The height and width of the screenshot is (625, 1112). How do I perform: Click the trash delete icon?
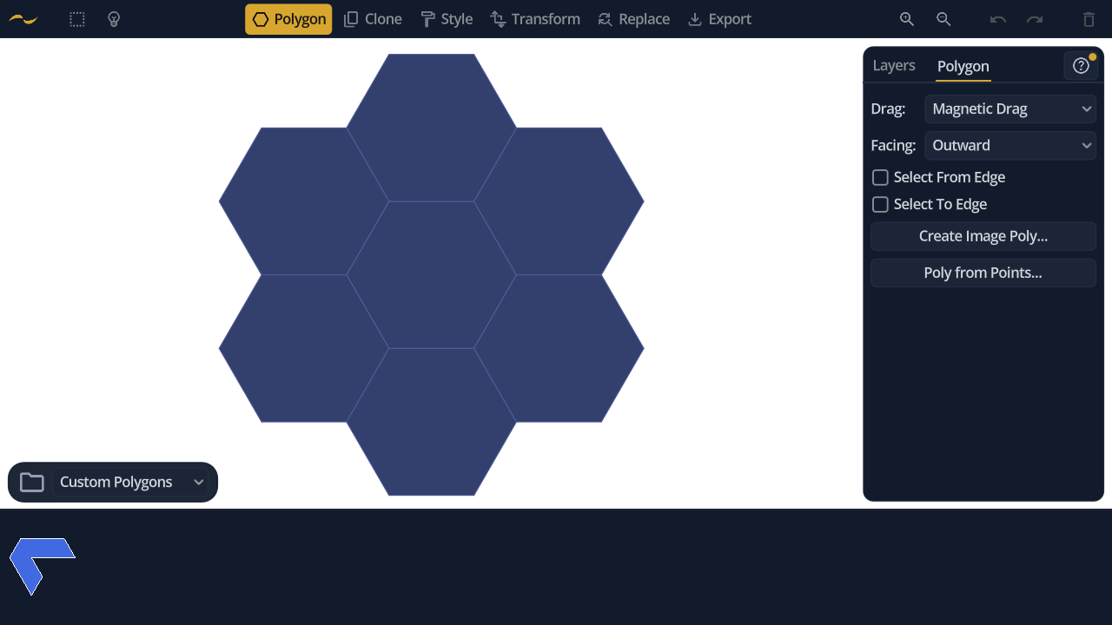point(1089,19)
